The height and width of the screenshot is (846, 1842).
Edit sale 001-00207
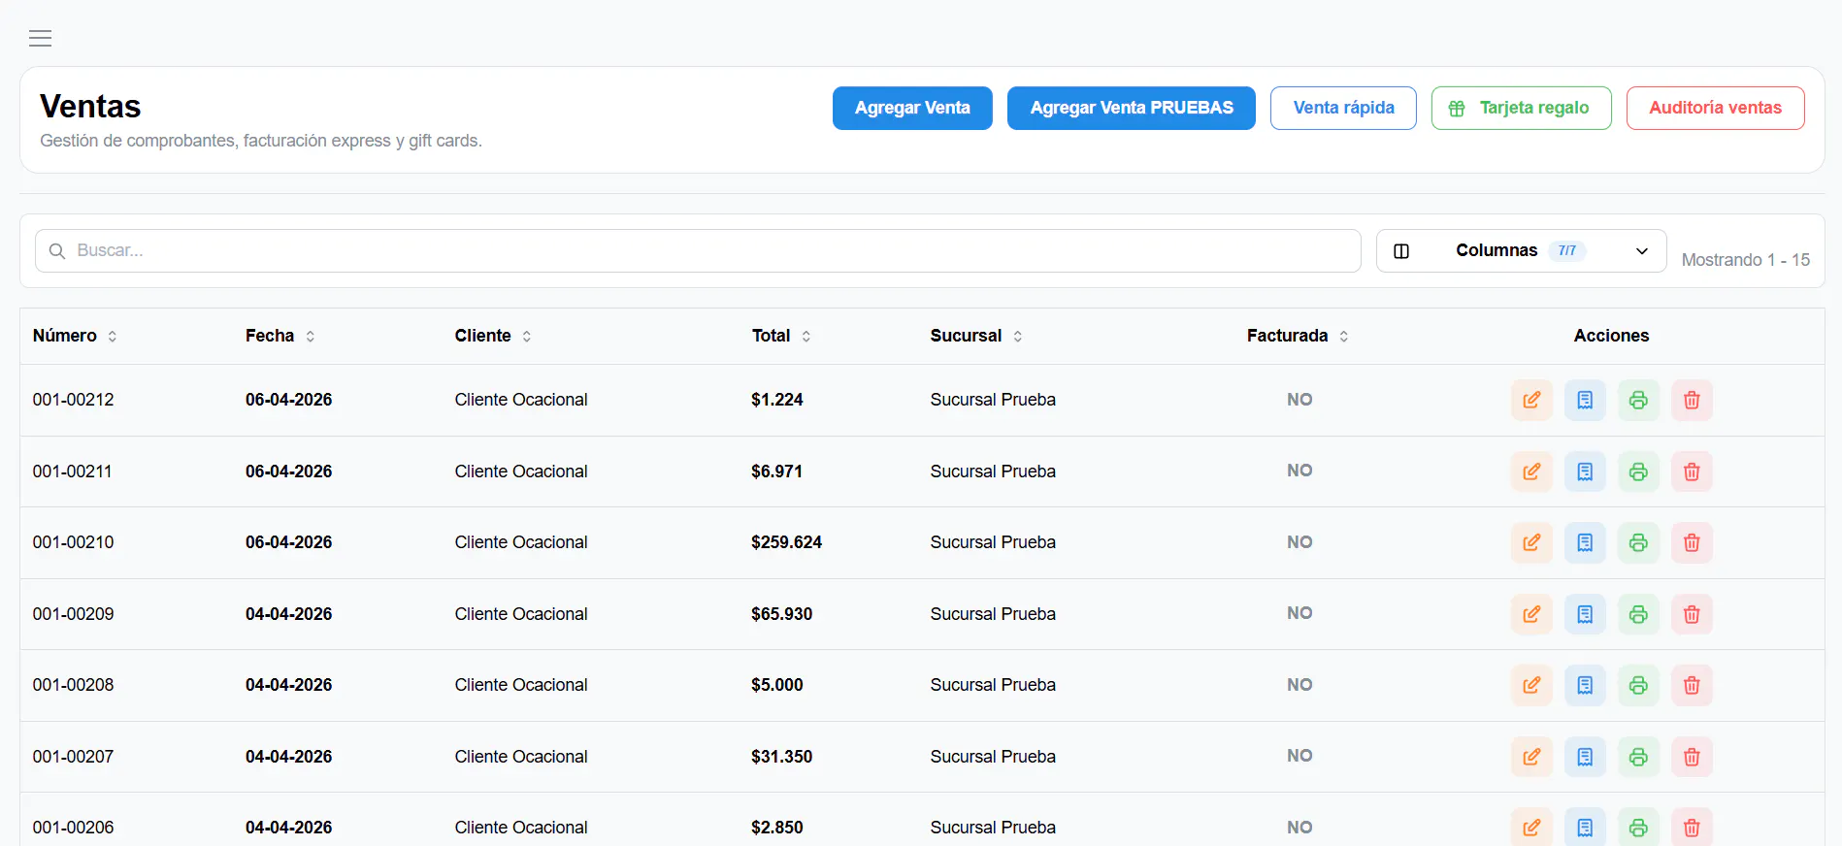click(x=1531, y=757)
